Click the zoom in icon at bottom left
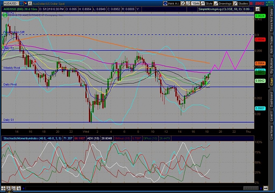This screenshot has width=275, height=193. [x=8, y=189]
